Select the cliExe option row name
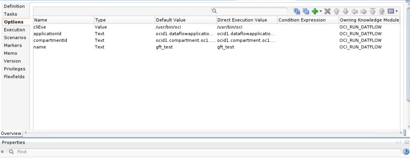The image size is (410, 158). tap(40, 27)
